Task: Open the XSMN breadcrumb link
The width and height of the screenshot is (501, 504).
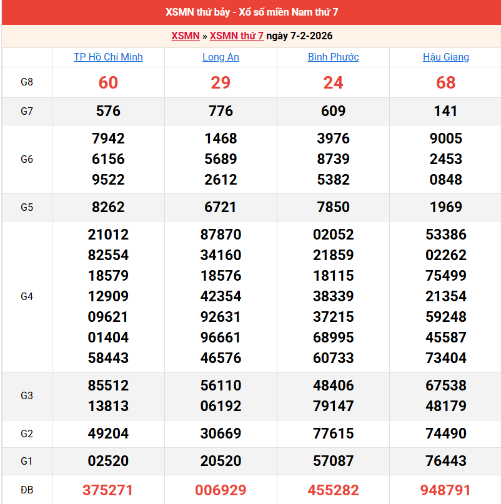Action: [185, 36]
